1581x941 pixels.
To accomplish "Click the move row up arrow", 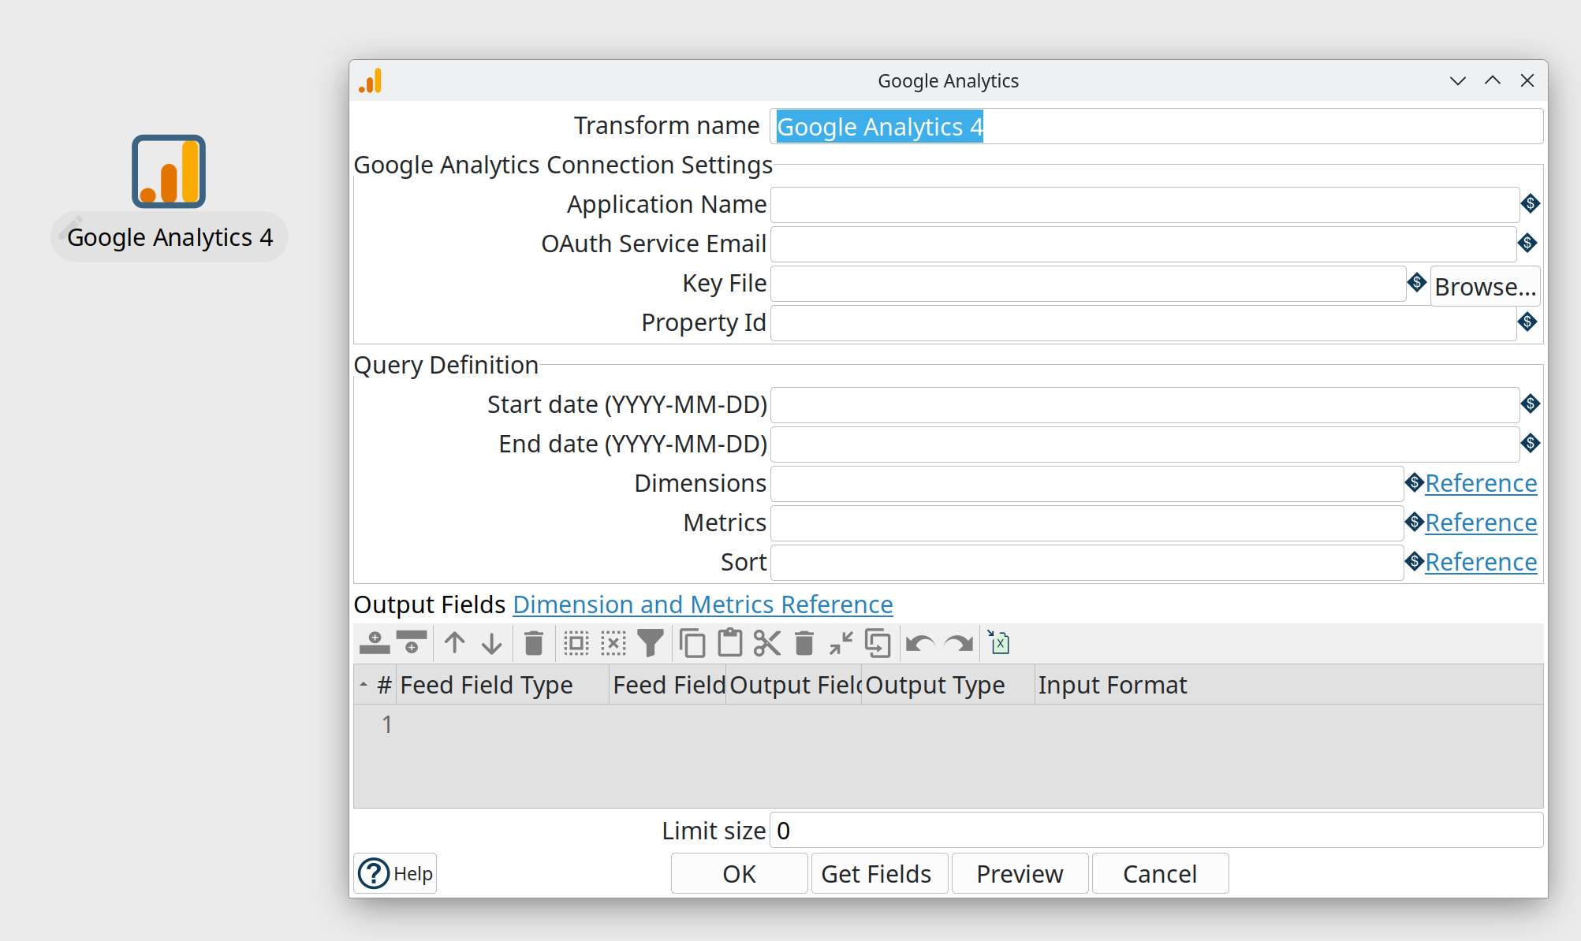I will point(454,643).
